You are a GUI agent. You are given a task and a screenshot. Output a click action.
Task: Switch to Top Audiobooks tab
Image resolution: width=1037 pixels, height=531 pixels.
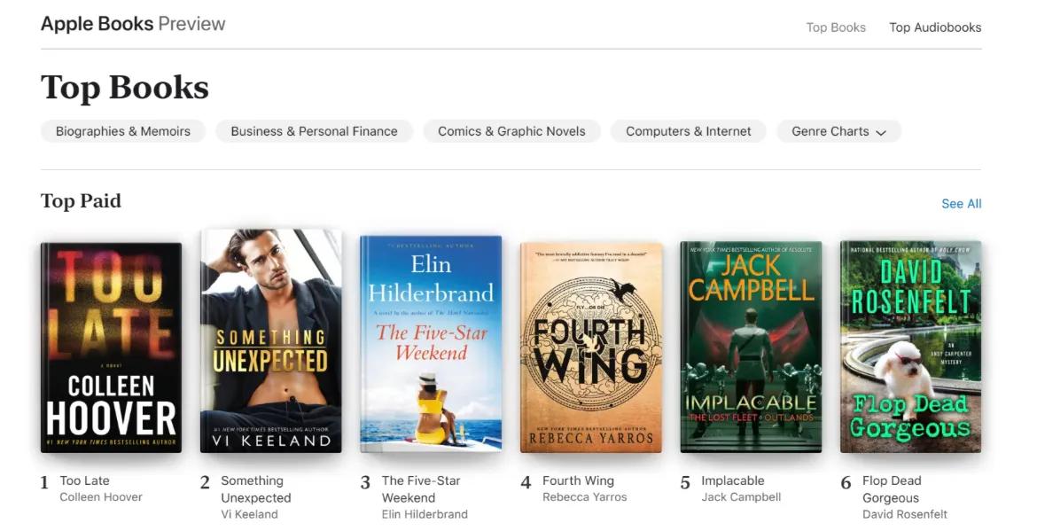tap(935, 27)
